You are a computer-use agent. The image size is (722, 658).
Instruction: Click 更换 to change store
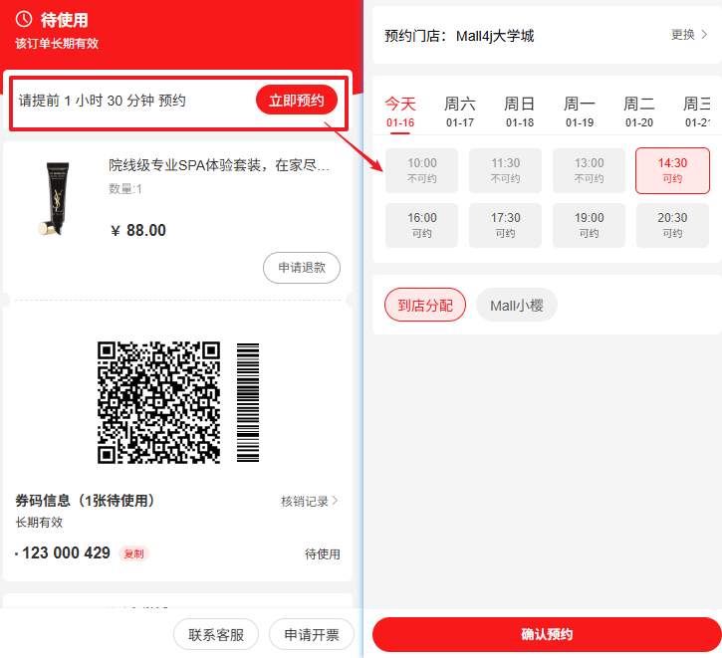683,35
